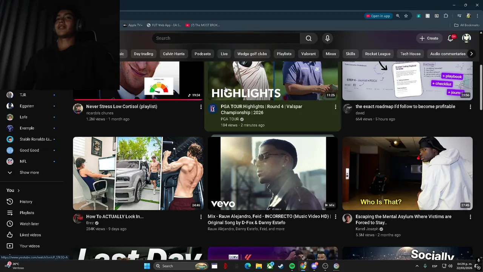Open options for How To ACTUALLY Lock In video
The height and width of the screenshot is (272, 483).
pyautogui.click(x=201, y=217)
